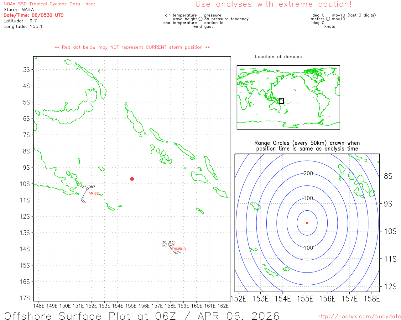Click the wind barb below station VRIB2
Screen dimensions: 401x320
tap(84, 198)
